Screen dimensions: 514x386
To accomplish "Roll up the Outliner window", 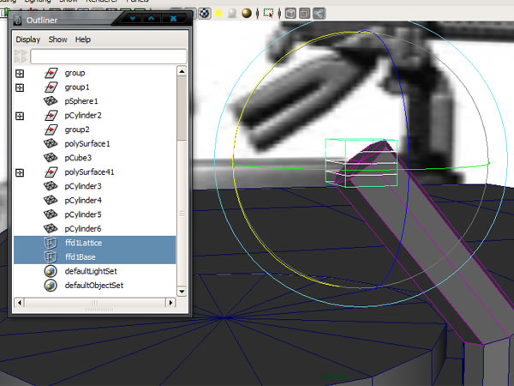I will (151, 18).
